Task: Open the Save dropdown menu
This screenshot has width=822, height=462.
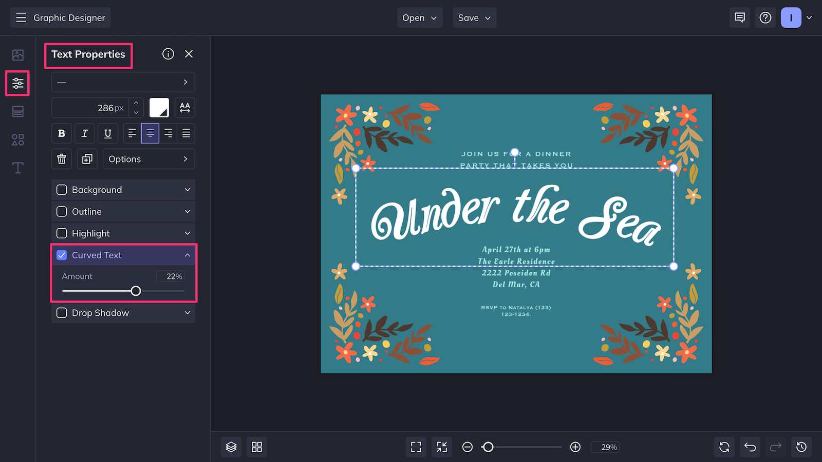Action: (x=474, y=17)
